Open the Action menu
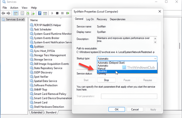 click(14, 8)
